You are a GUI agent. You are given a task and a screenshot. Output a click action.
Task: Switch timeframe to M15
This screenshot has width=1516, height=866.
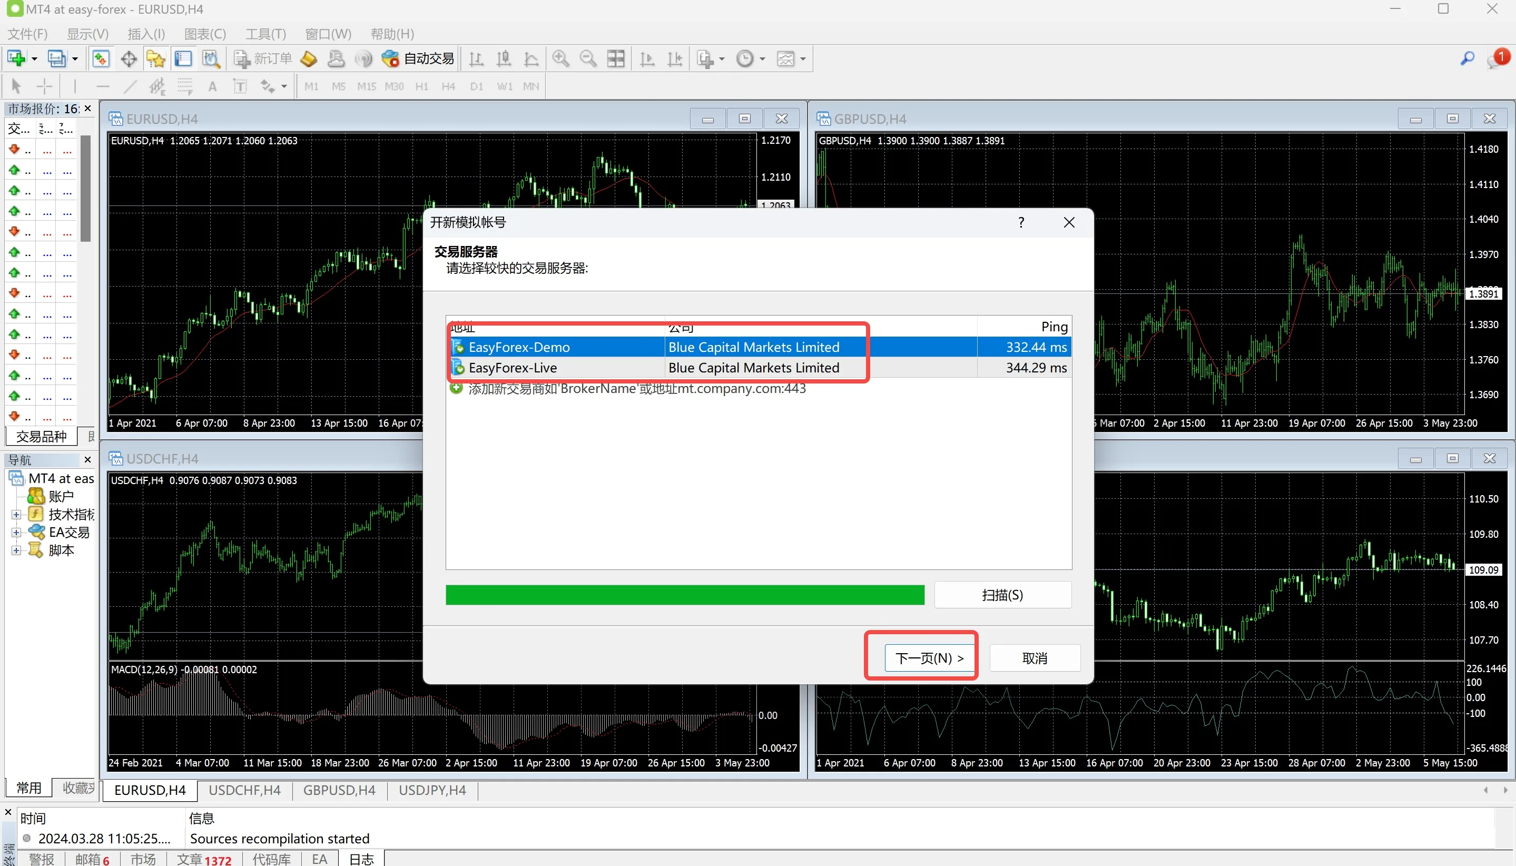click(367, 87)
